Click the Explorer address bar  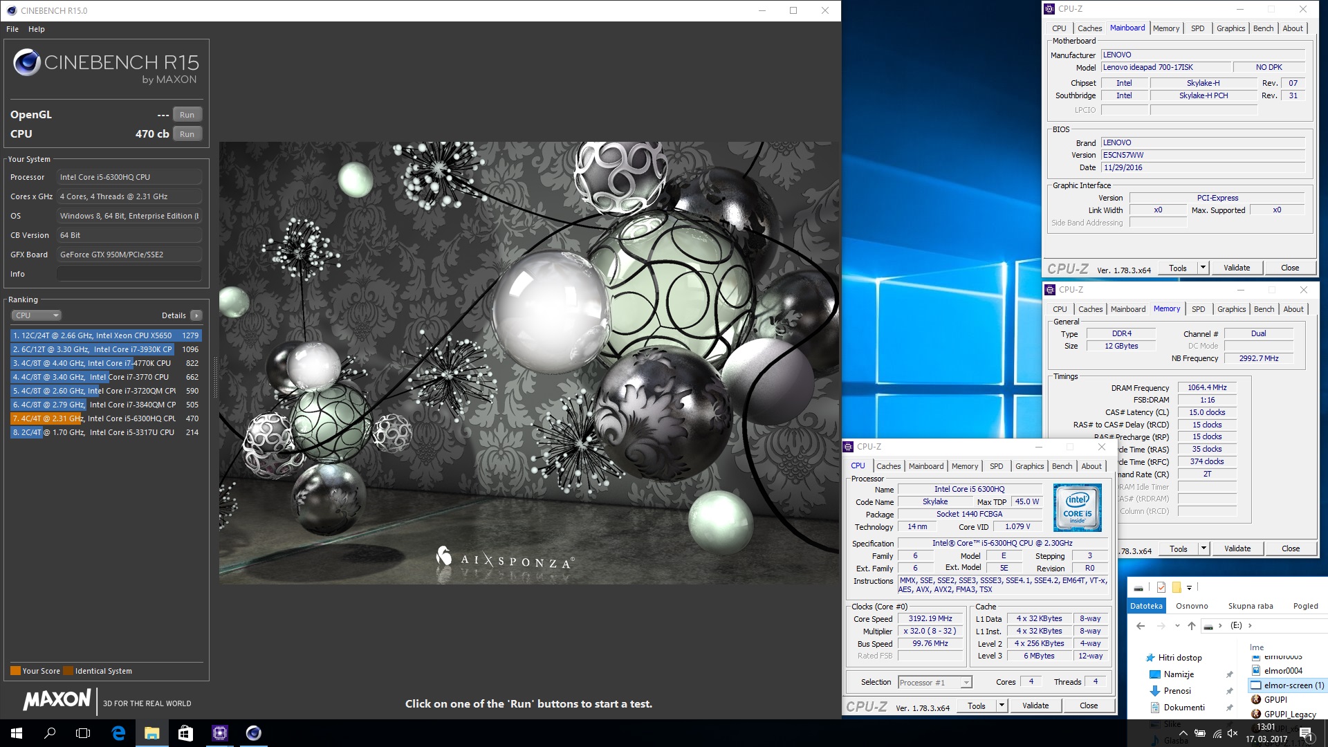point(1264,626)
